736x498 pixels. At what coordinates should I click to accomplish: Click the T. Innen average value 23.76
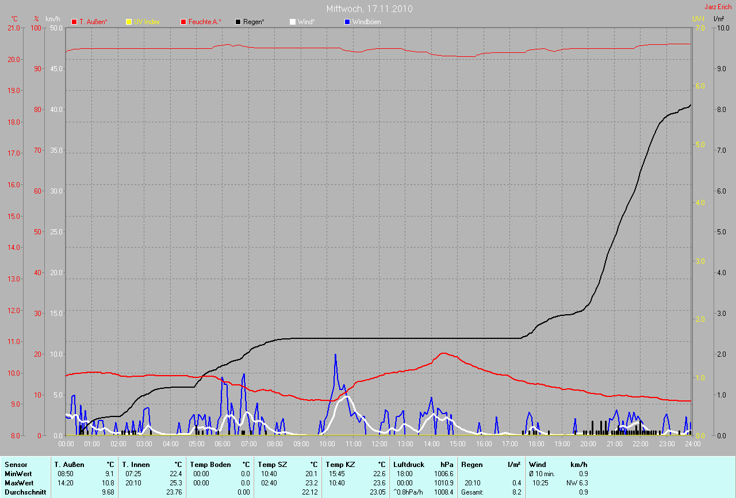click(x=175, y=492)
